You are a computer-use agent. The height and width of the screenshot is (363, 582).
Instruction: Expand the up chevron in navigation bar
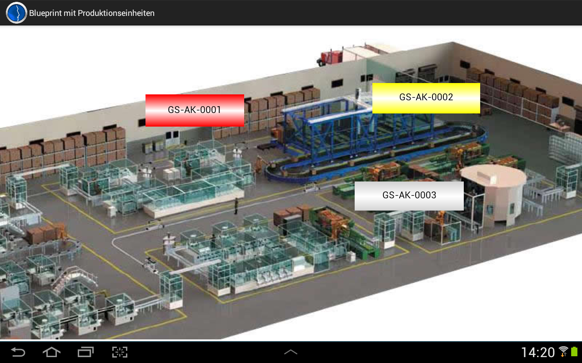(x=291, y=352)
